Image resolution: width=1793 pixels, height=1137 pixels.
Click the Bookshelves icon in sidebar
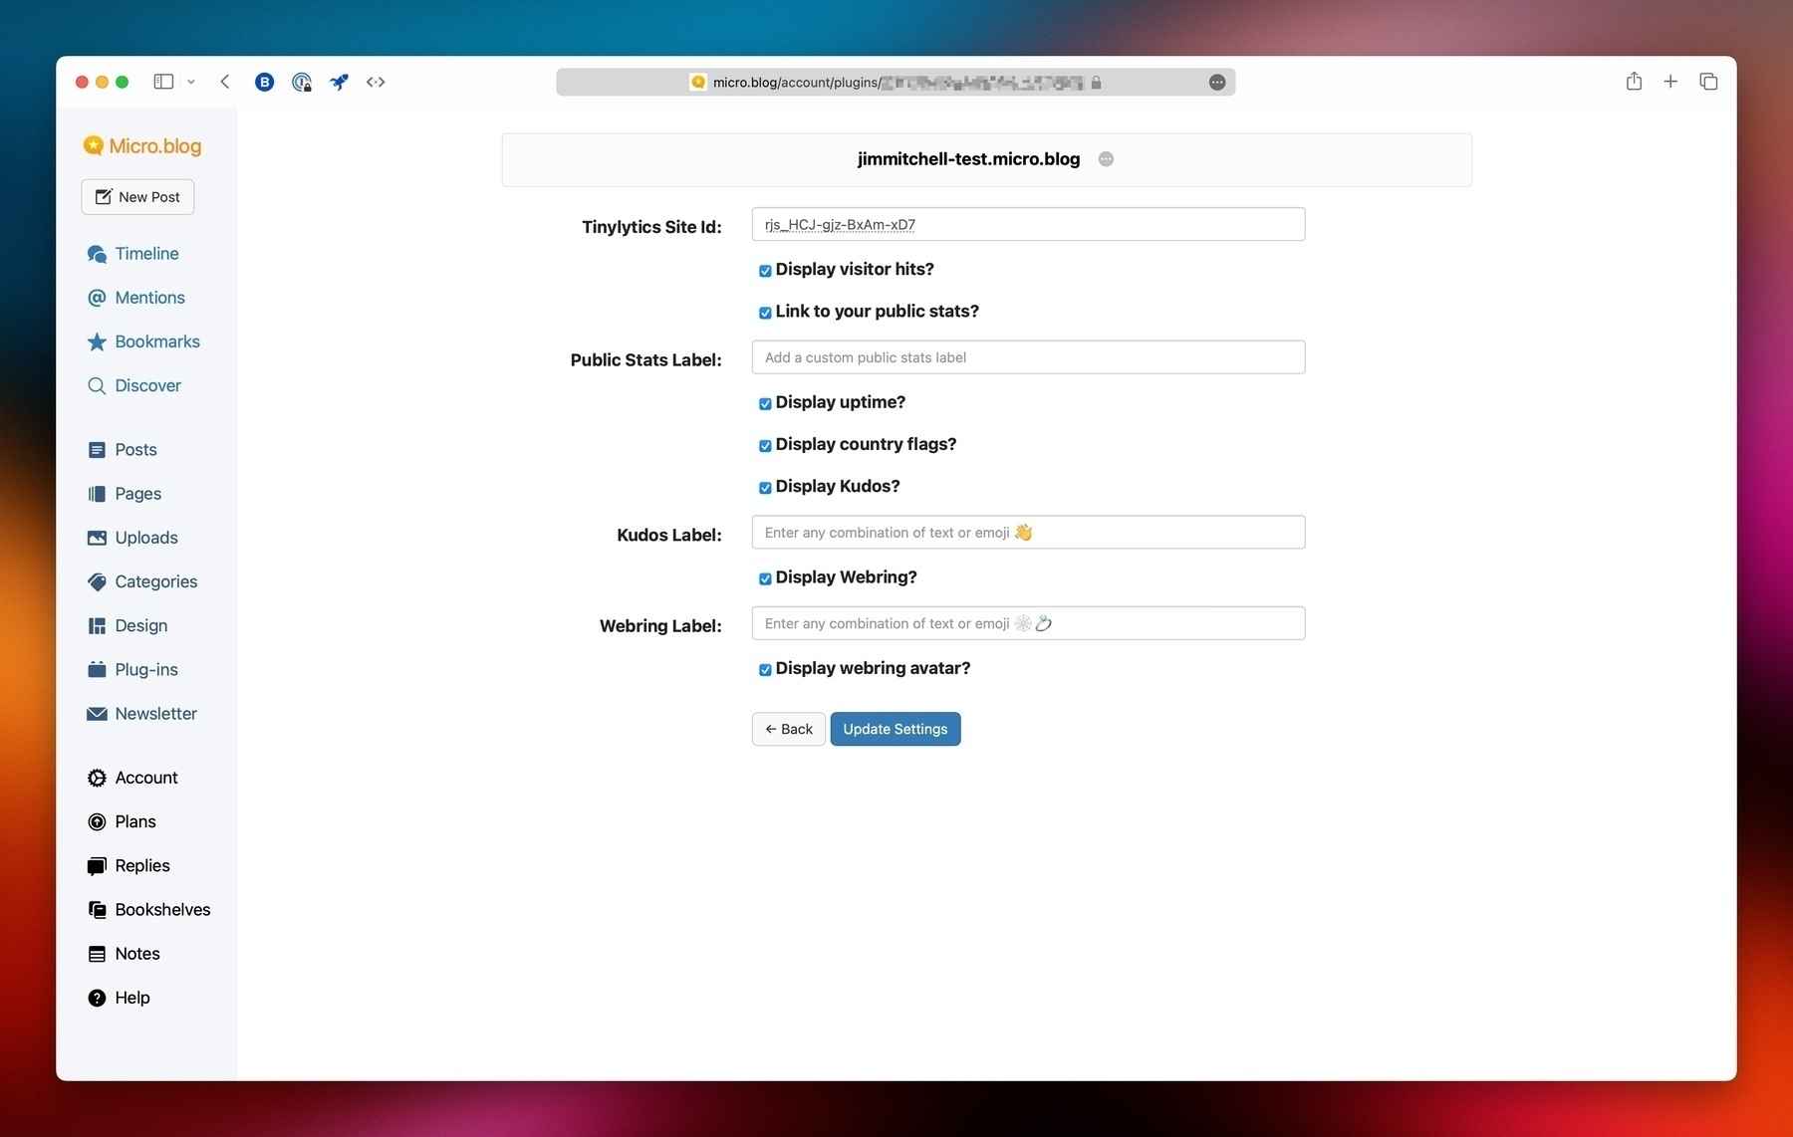point(97,910)
